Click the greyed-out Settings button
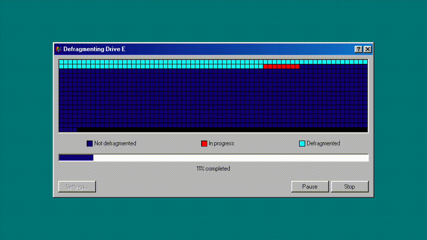427x240 pixels. click(77, 187)
